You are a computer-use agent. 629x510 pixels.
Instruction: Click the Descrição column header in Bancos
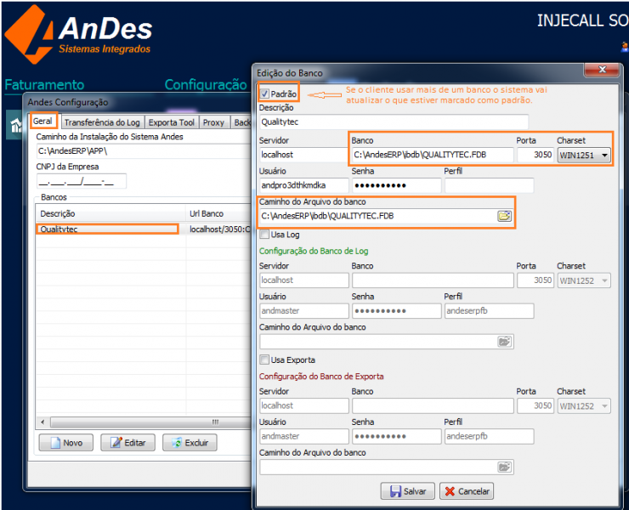pyautogui.click(x=110, y=213)
